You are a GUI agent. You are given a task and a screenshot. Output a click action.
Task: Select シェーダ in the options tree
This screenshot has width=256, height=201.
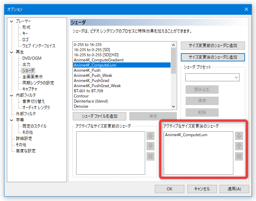[28, 70]
